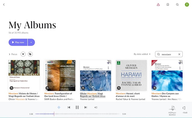This screenshot has height=118, width=192.
Task: Toggle the favorites heart filter
Action: click(23, 54)
